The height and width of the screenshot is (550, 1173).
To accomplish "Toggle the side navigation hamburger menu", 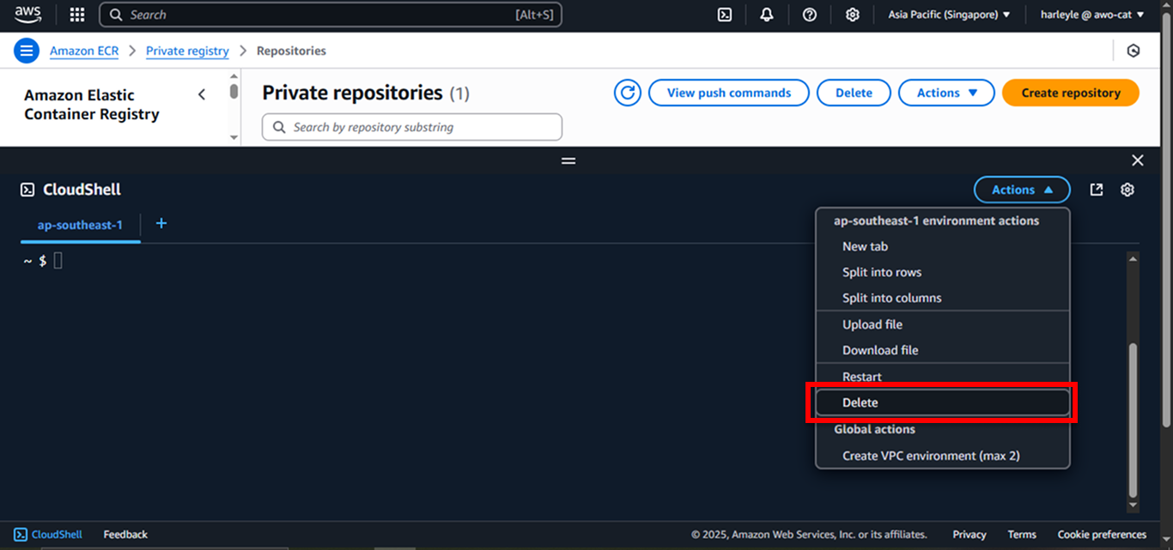I will pos(27,51).
